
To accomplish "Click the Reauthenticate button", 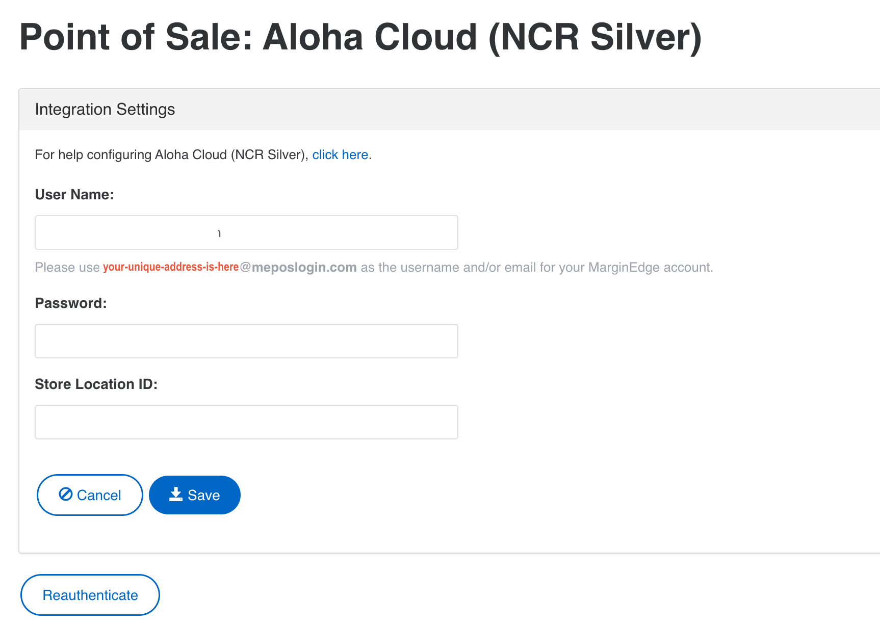I will tap(90, 595).
